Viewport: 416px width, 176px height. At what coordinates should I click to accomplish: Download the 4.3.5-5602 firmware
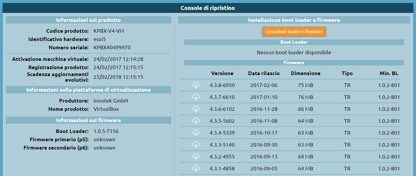point(196,121)
